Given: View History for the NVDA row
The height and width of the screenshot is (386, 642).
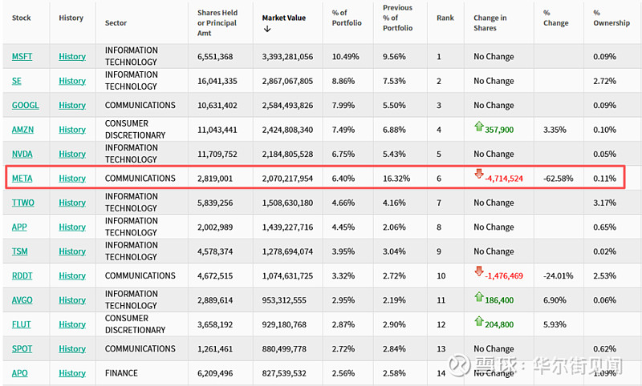Looking at the screenshot, I should pos(72,154).
